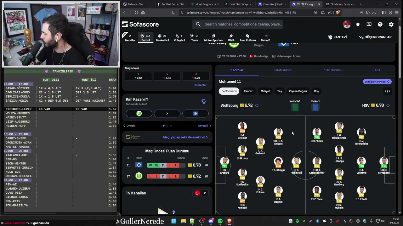Select Piyasa Değeri lineup filter
Image resolution: width=403 pixels, height=226 pixels.
pos(298,91)
